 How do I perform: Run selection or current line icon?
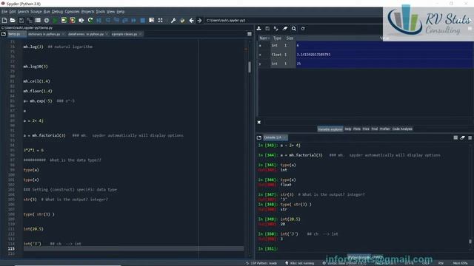[x=81, y=20]
